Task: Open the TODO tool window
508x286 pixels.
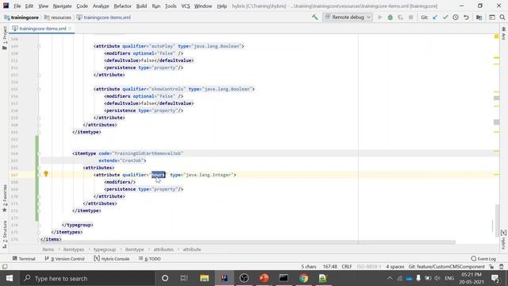Action: [149, 258]
